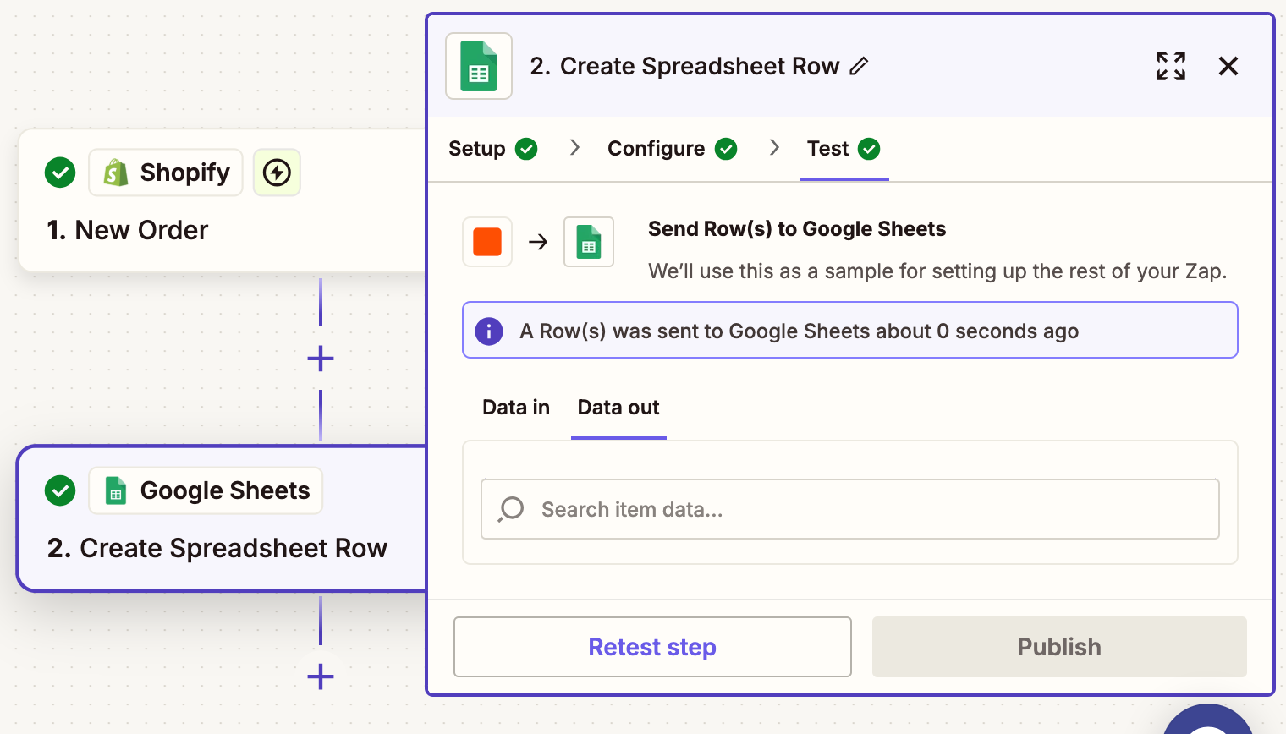Click the orange source app icon
Screen dimensions: 1286x734
pyautogui.click(x=487, y=242)
